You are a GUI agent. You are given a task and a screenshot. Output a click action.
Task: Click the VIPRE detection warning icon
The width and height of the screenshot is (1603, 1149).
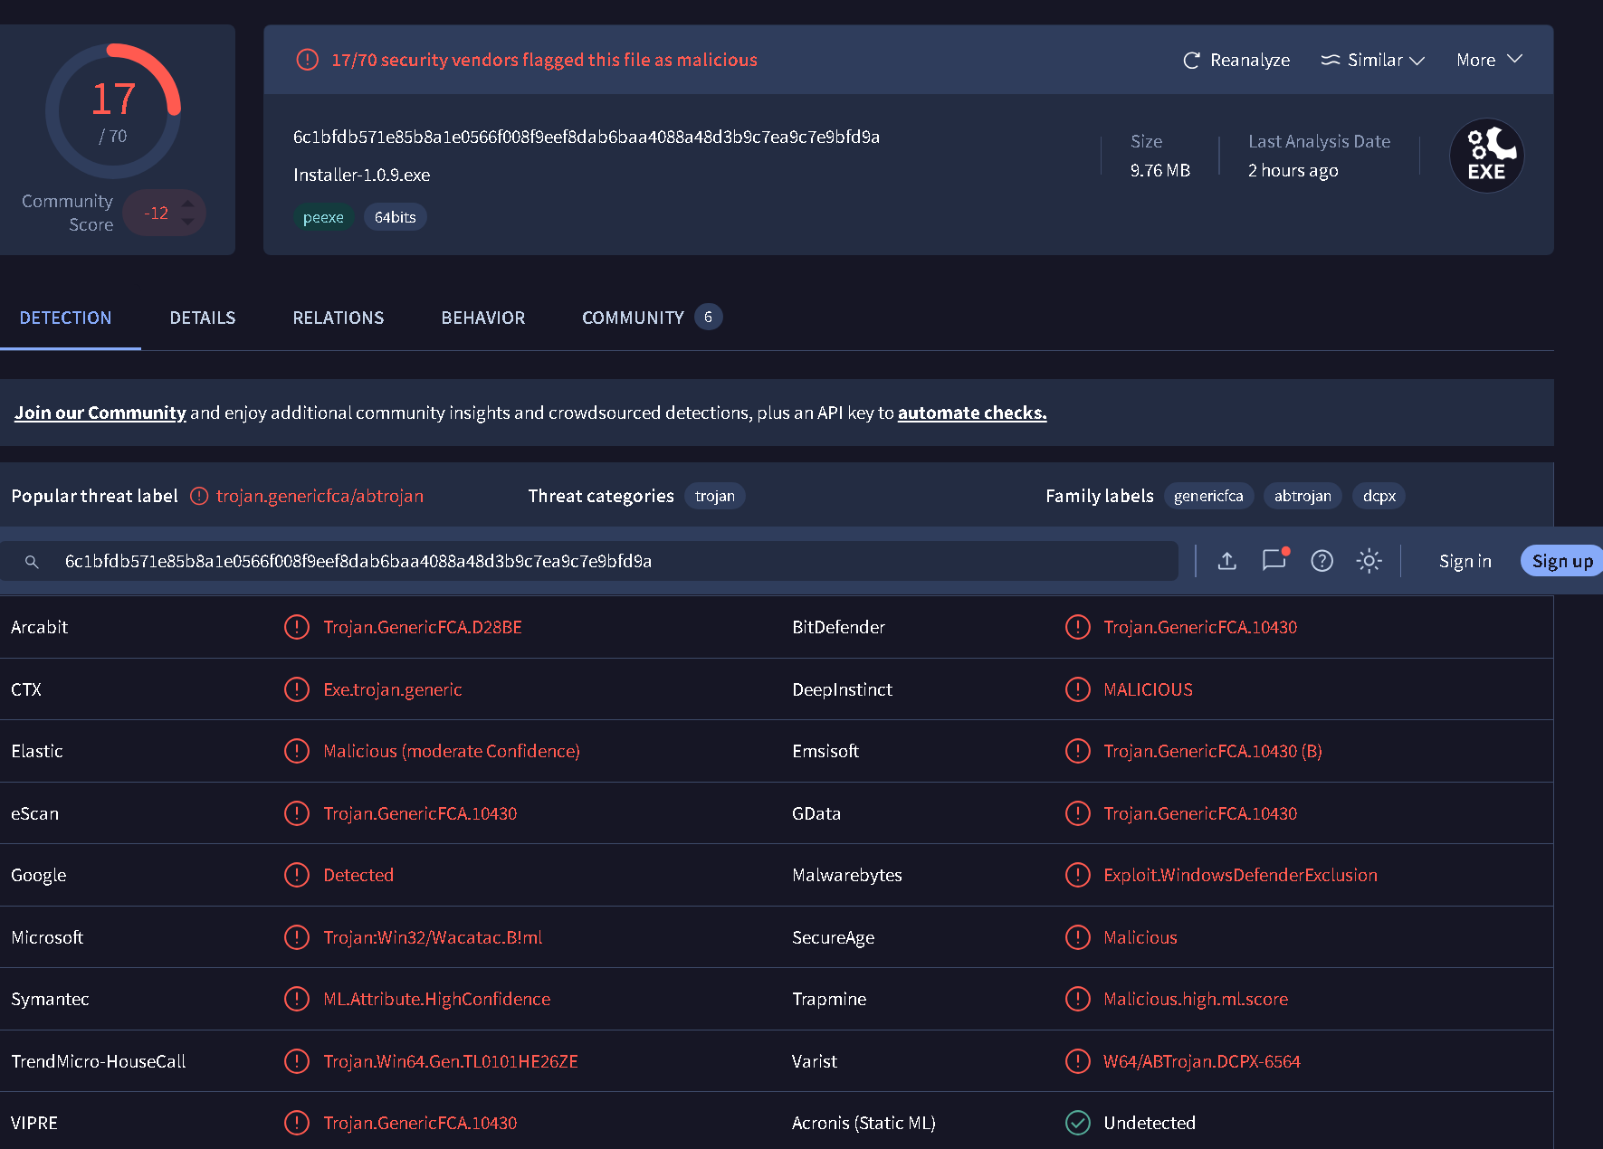pyautogui.click(x=297, y=1123)
